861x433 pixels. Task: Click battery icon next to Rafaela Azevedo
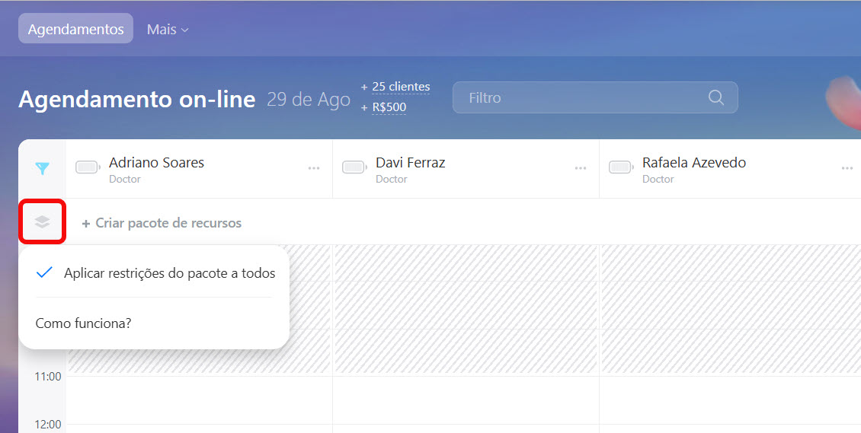[x=621, y=167]
